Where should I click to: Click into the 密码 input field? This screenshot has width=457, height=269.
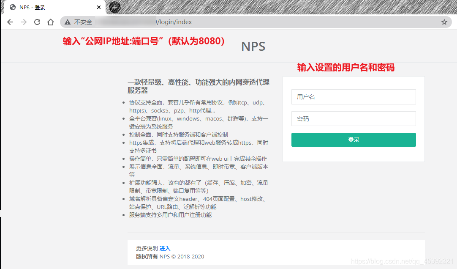pyautogui.click(x=354, y=119)
